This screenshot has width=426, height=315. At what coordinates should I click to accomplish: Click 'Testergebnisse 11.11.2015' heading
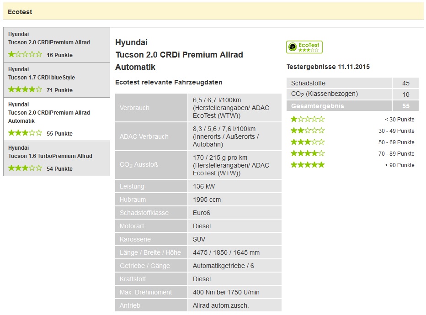tap(328, 67)
